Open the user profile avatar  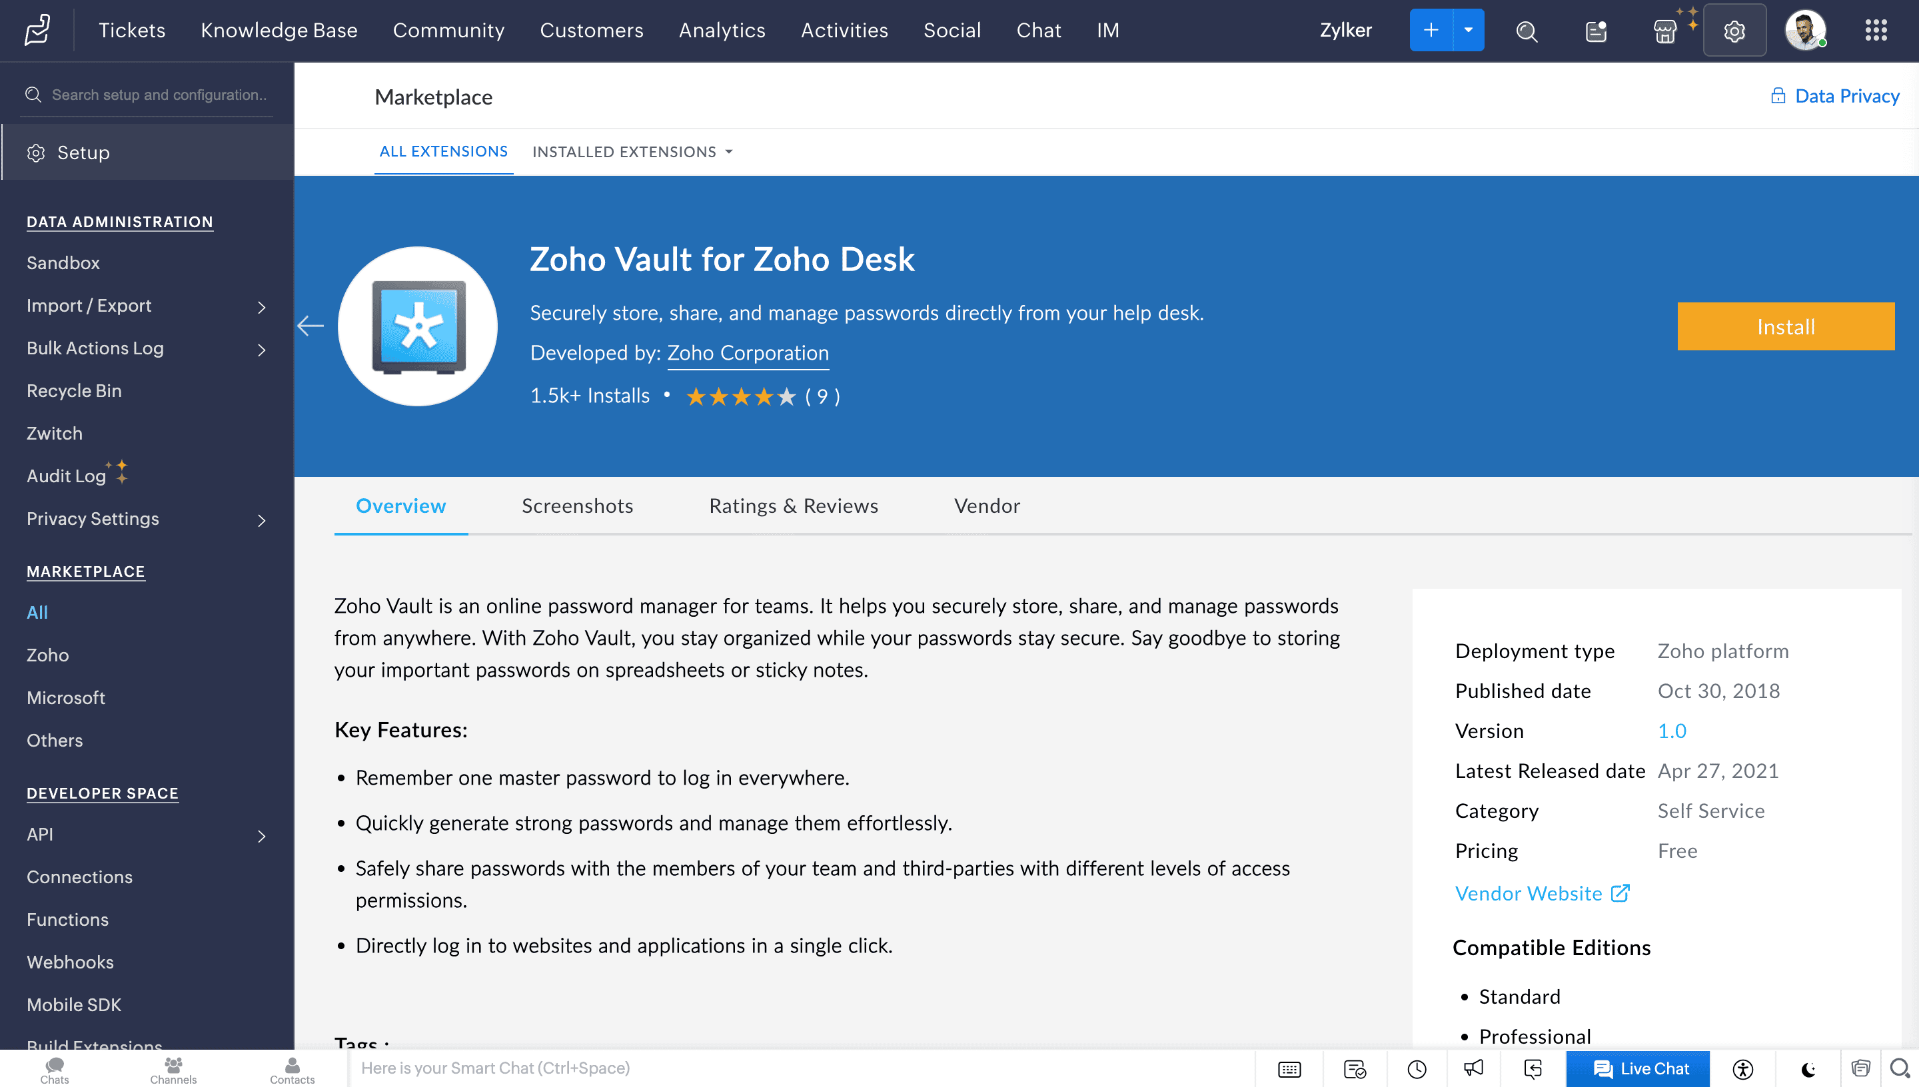(1805, 30)
